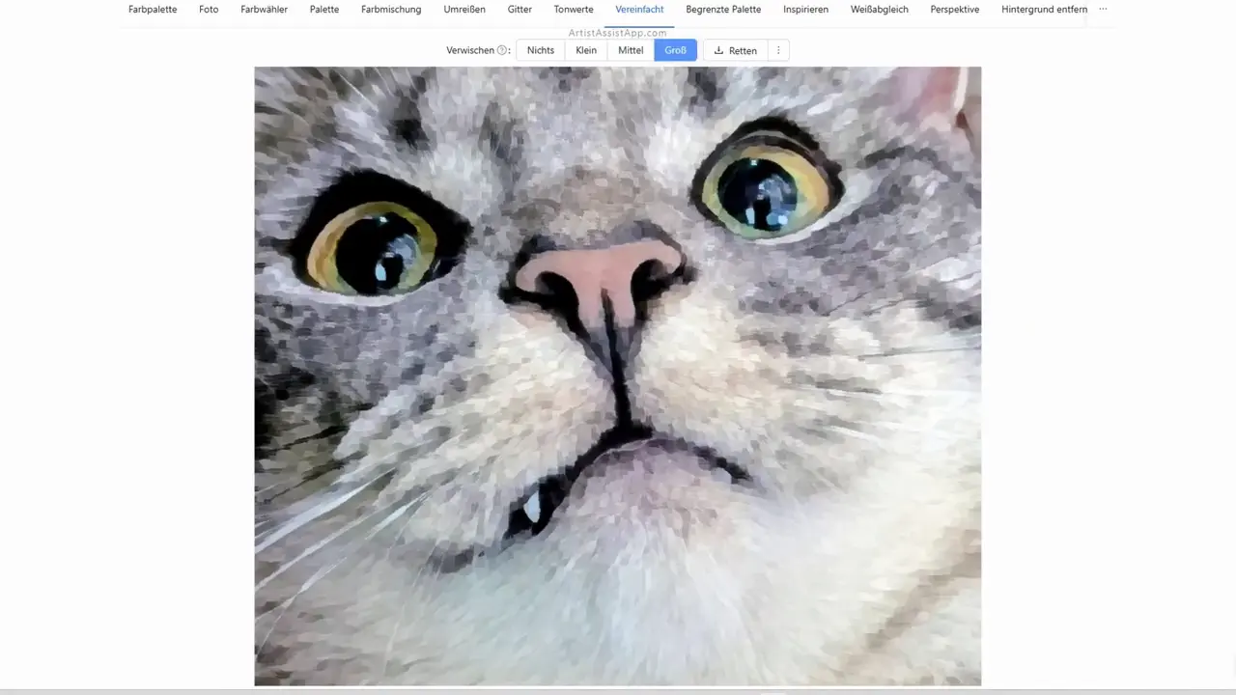Viewport: 1236px width, 695px height.
Task: Open the vertical three-dot menu beside Retten
Action: click(x=778, y=50)
